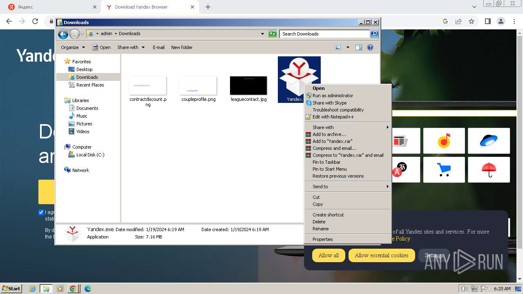
Task: Click the search magnifier in Downloads window
Action: pyautogui.click(x=374, y=34)
